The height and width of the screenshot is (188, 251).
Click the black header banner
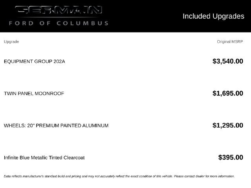125,16
